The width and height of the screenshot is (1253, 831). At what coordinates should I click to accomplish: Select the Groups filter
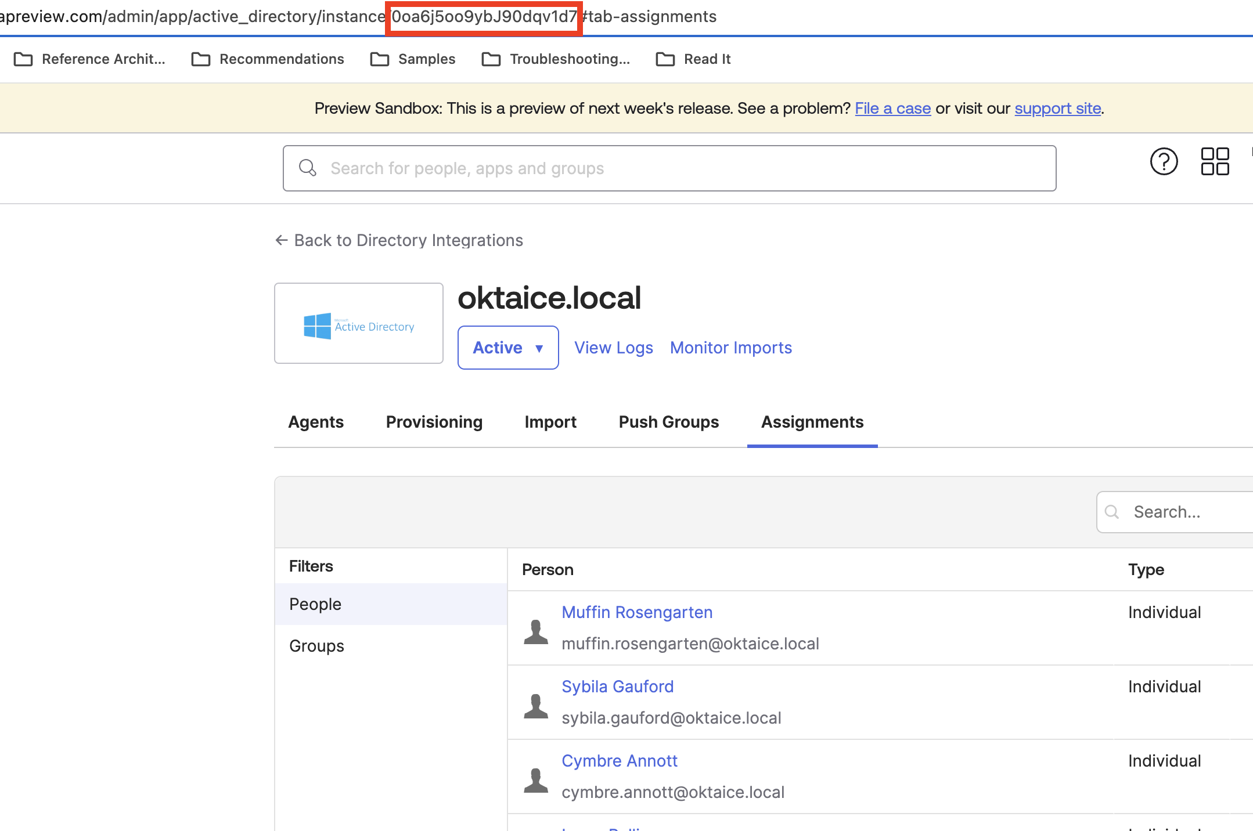click(316, 645)
